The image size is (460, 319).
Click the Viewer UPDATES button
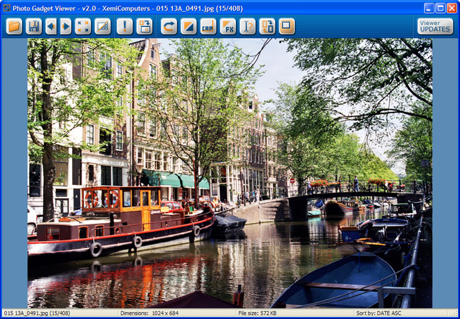click(x=434, y=26)
